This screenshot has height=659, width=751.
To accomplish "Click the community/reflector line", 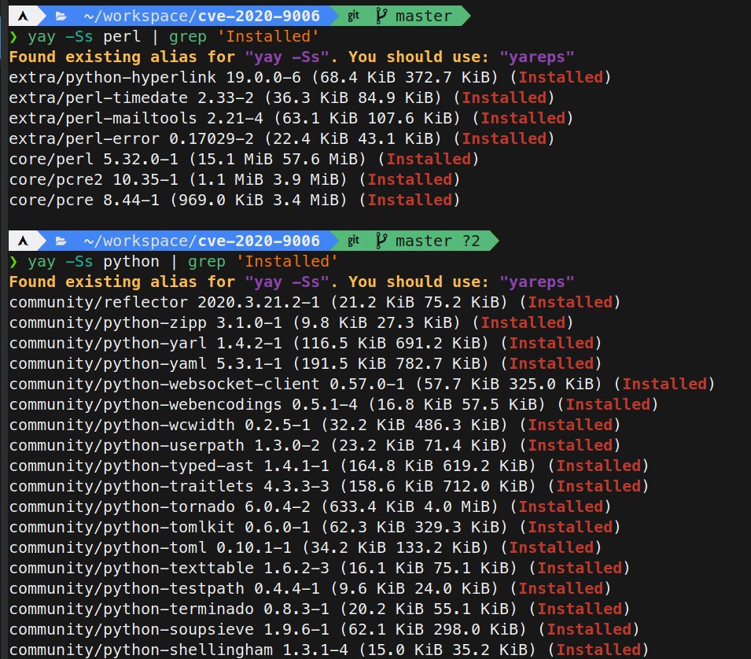I will coord(315,302).
